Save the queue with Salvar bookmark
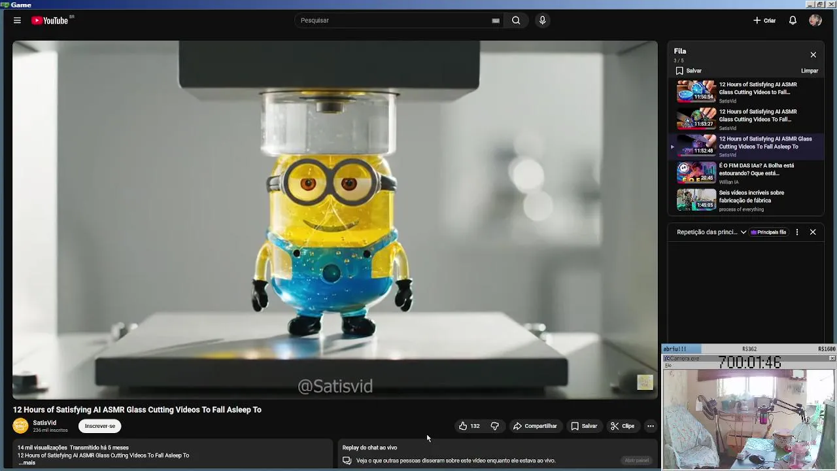The width and height of the screenshot is (837, 471). point(689,71)
